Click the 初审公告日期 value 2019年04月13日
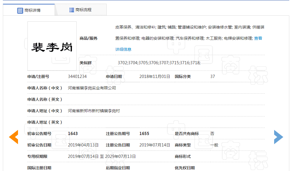 tap(83, 145)
